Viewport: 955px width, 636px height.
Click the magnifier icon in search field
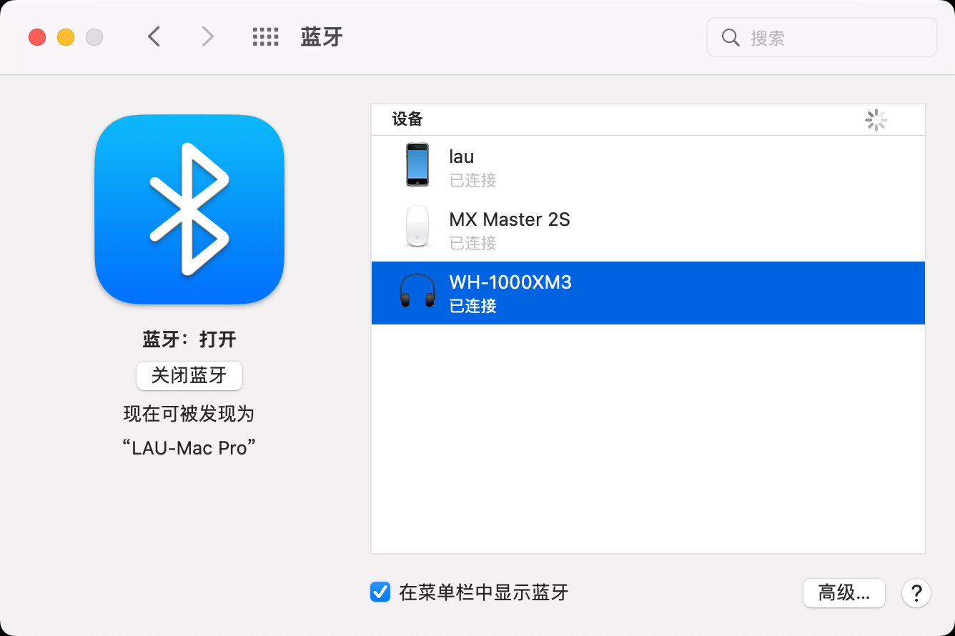click(x=731, y=37)
